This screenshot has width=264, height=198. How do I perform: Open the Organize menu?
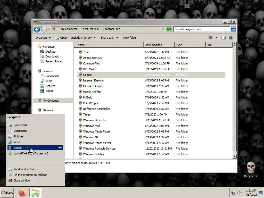43,38
